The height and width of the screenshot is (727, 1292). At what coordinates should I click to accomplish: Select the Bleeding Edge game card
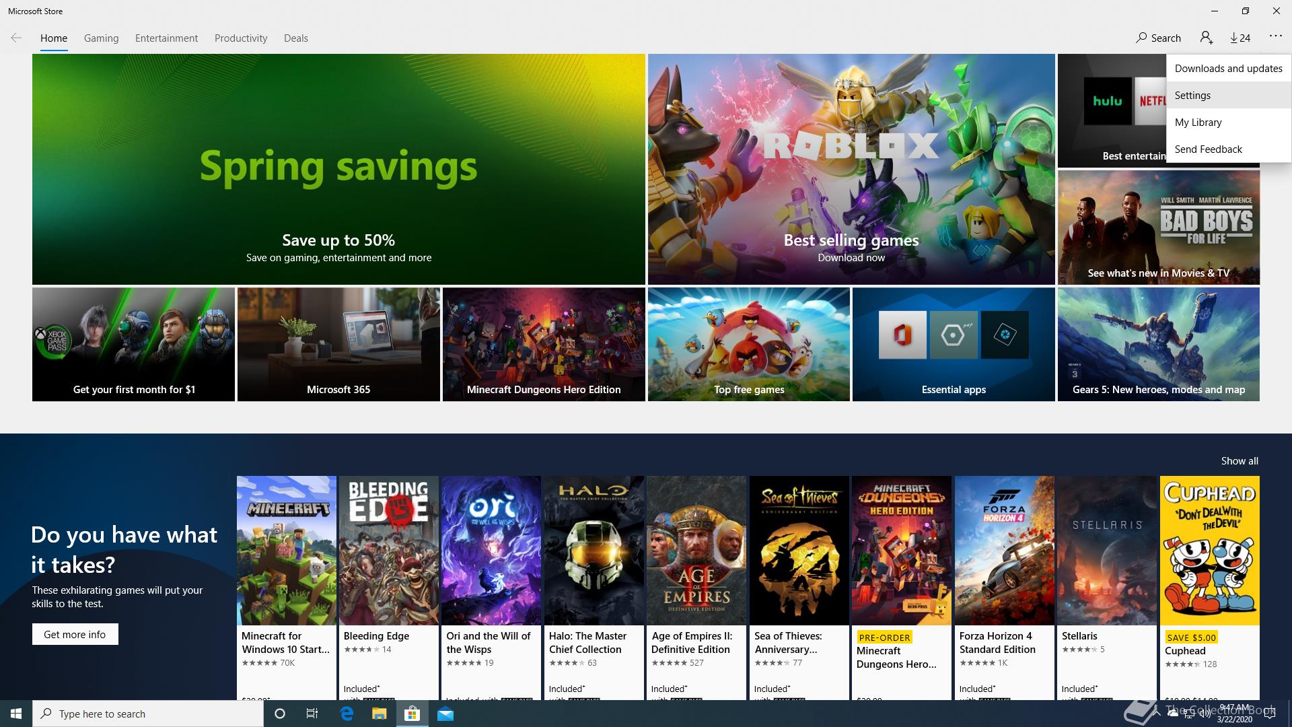389,588
